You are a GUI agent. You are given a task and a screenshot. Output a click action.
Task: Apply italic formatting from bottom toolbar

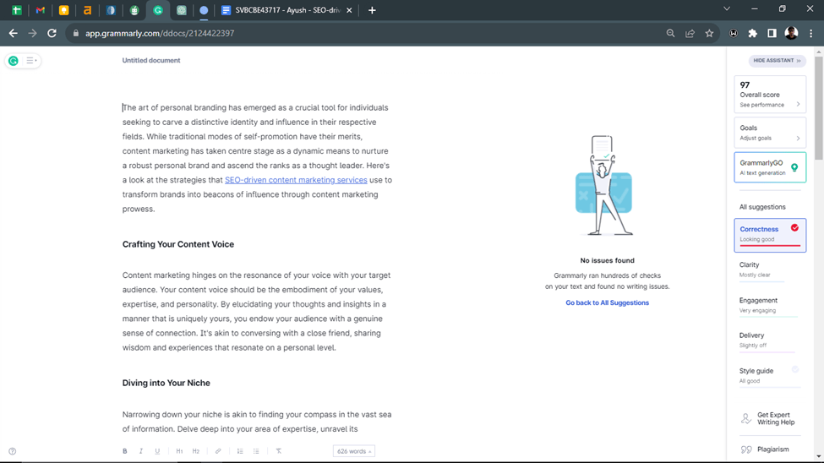141,451
